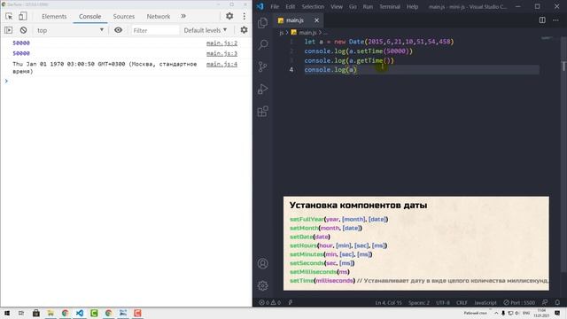Click the feedback icon in status bar
Image resolution: width=567 pixels, height=319 pixels.
(x=545, y=302)
